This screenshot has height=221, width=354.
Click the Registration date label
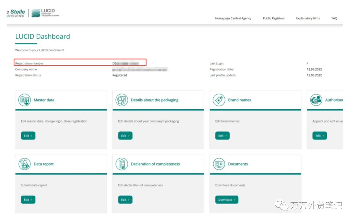(222, 69)
